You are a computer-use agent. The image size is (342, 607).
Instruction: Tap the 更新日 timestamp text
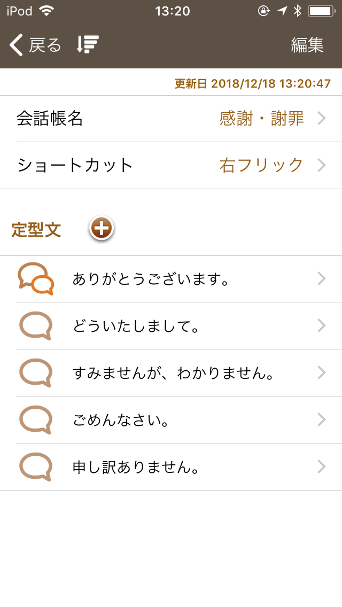coord(252,83)
